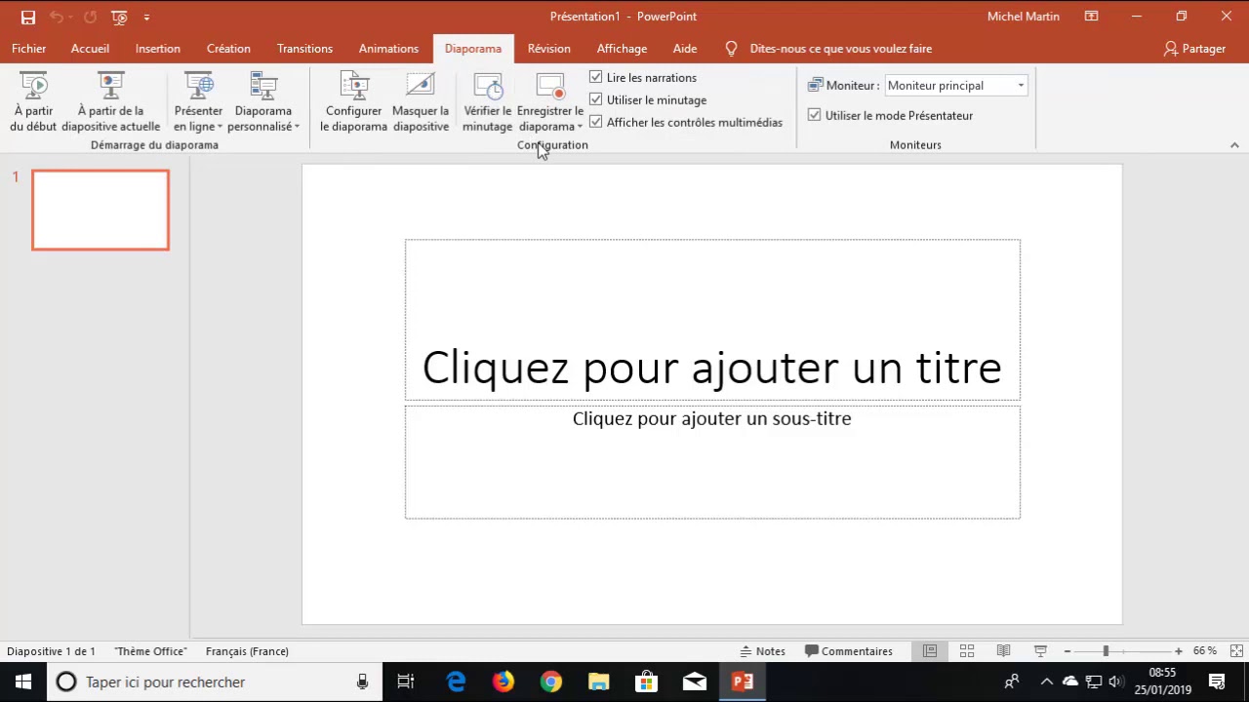Switch to the Insertion tab
The height and width of the screenshot is (702, 1249).
[158, 49]
